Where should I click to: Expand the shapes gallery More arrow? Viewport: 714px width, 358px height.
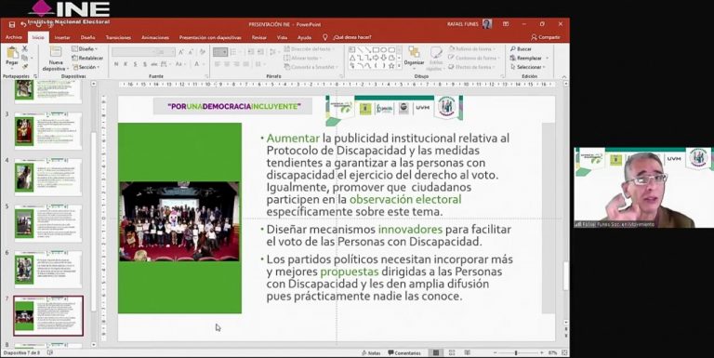click(x=400, y=66)
